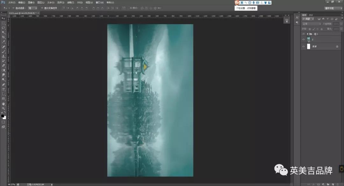Open the Paragraph panel icon
This screenshot has height=186, width=344.
coord(297,23)
